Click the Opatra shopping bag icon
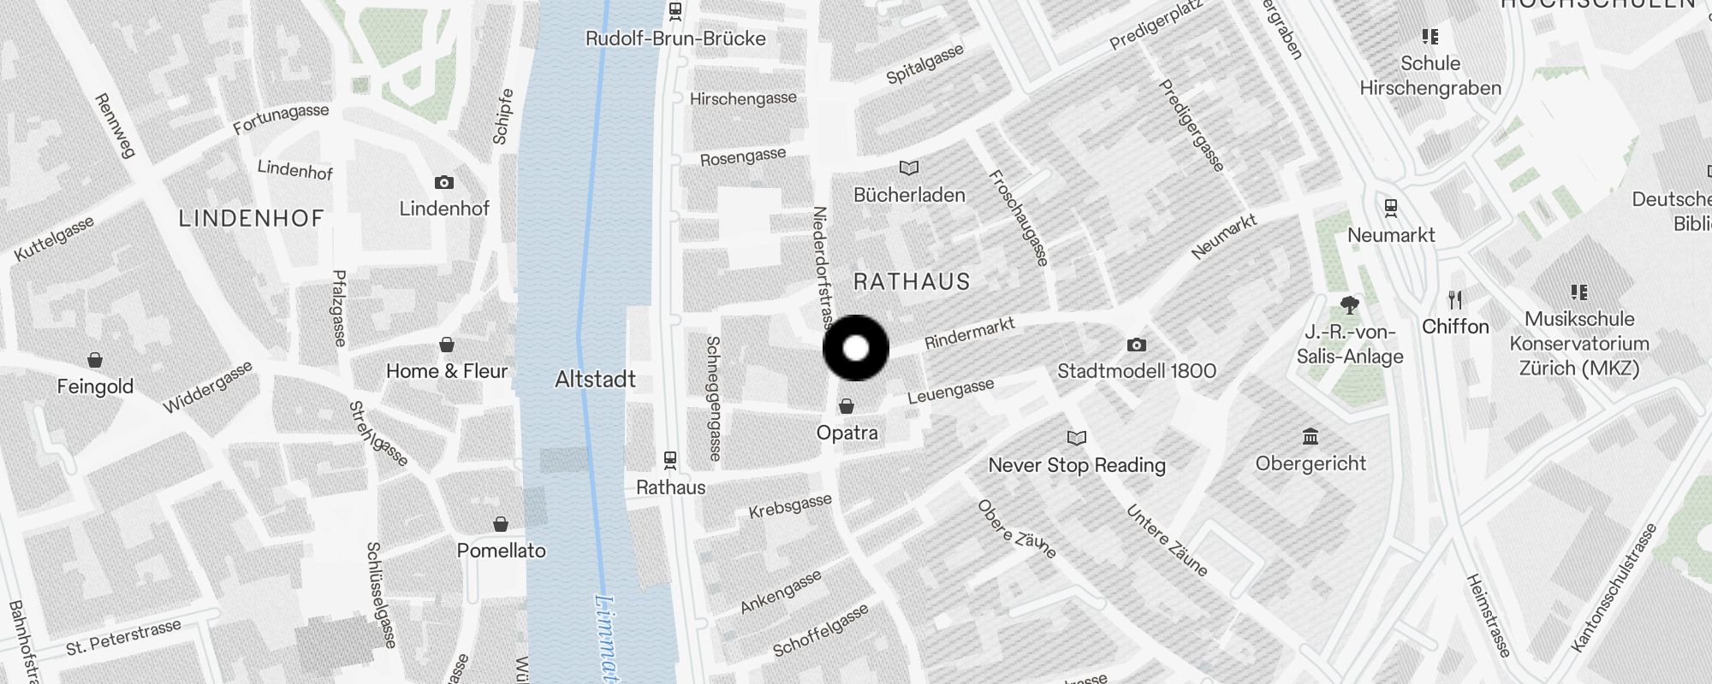 pyautogui.click(x=847, y=406)
